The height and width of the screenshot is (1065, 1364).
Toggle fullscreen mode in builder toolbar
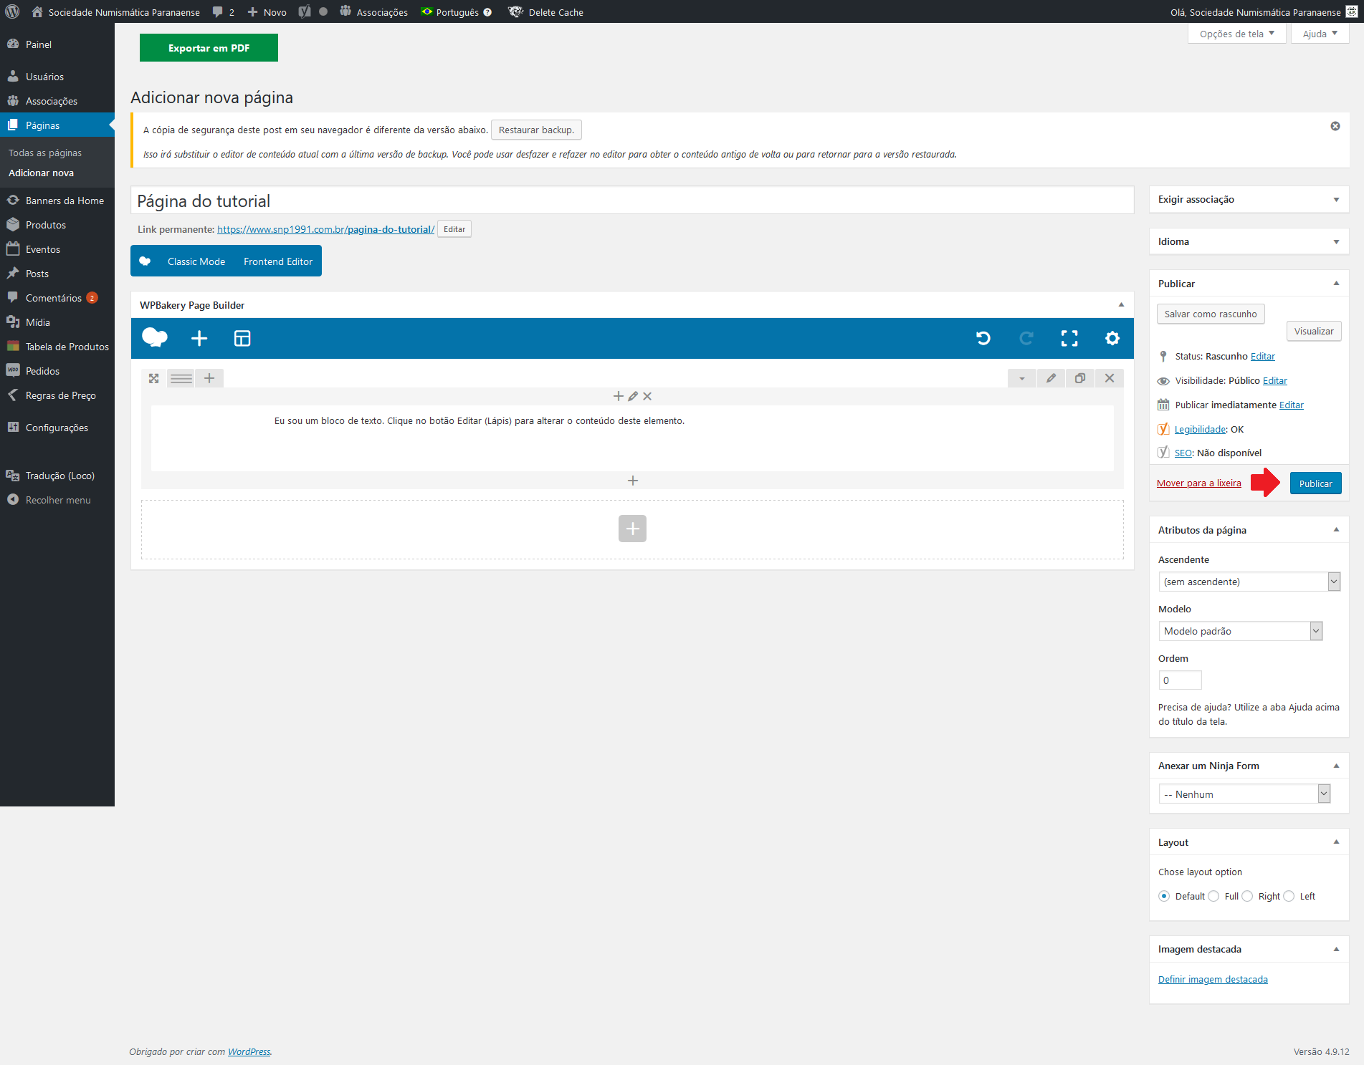pyautogui.click(x=1069, y=338)
